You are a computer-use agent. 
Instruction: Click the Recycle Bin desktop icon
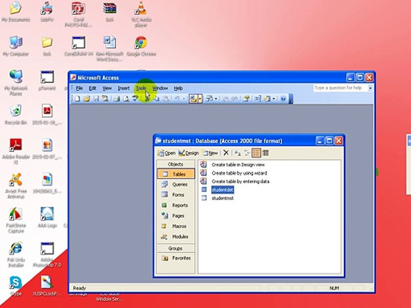[x=16, y=111]
